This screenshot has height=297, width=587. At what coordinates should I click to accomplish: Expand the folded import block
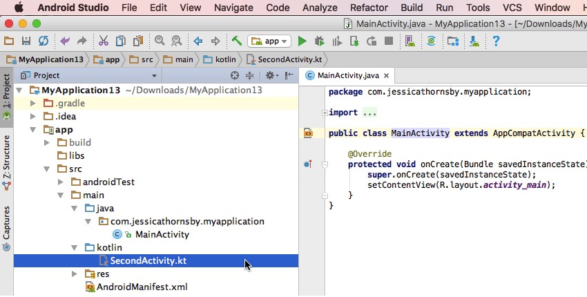325,113
